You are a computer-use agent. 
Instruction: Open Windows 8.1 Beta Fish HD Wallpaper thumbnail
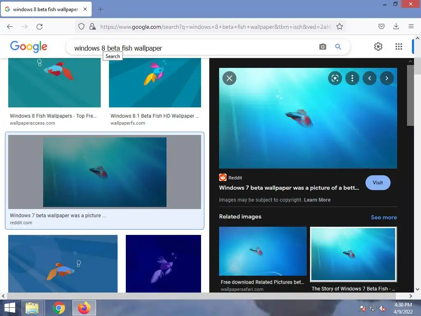click(x=155, y=83)
